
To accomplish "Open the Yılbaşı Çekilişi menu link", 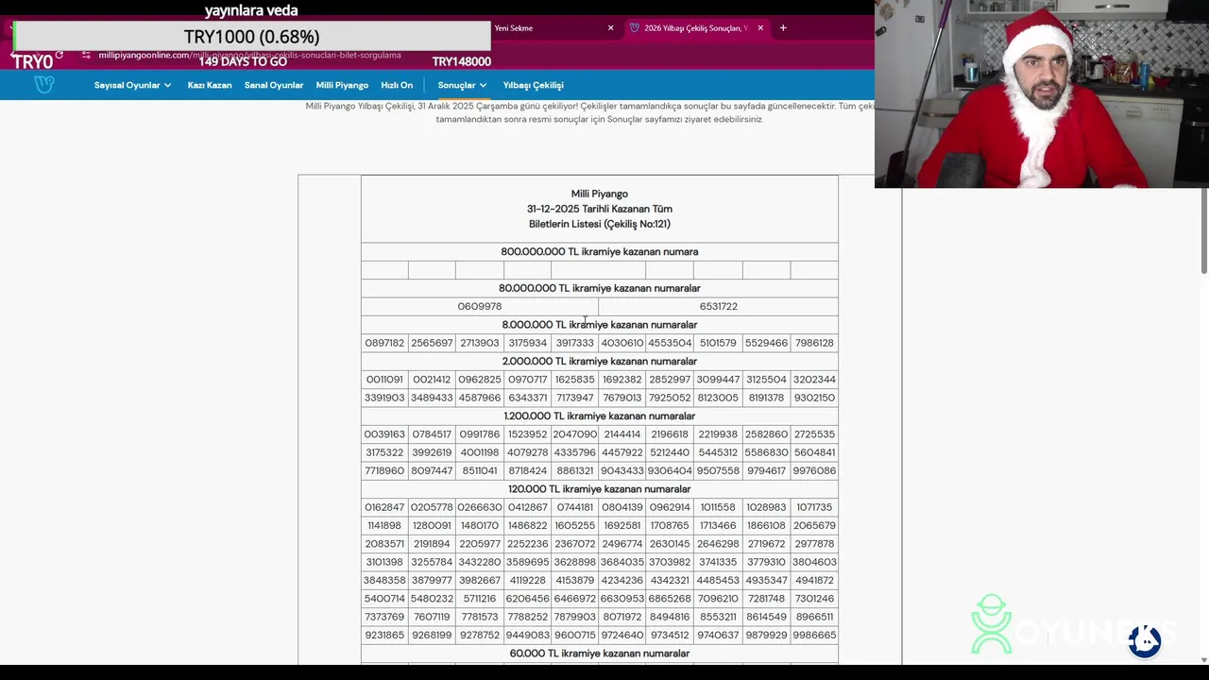I will [x=533, y=85].
